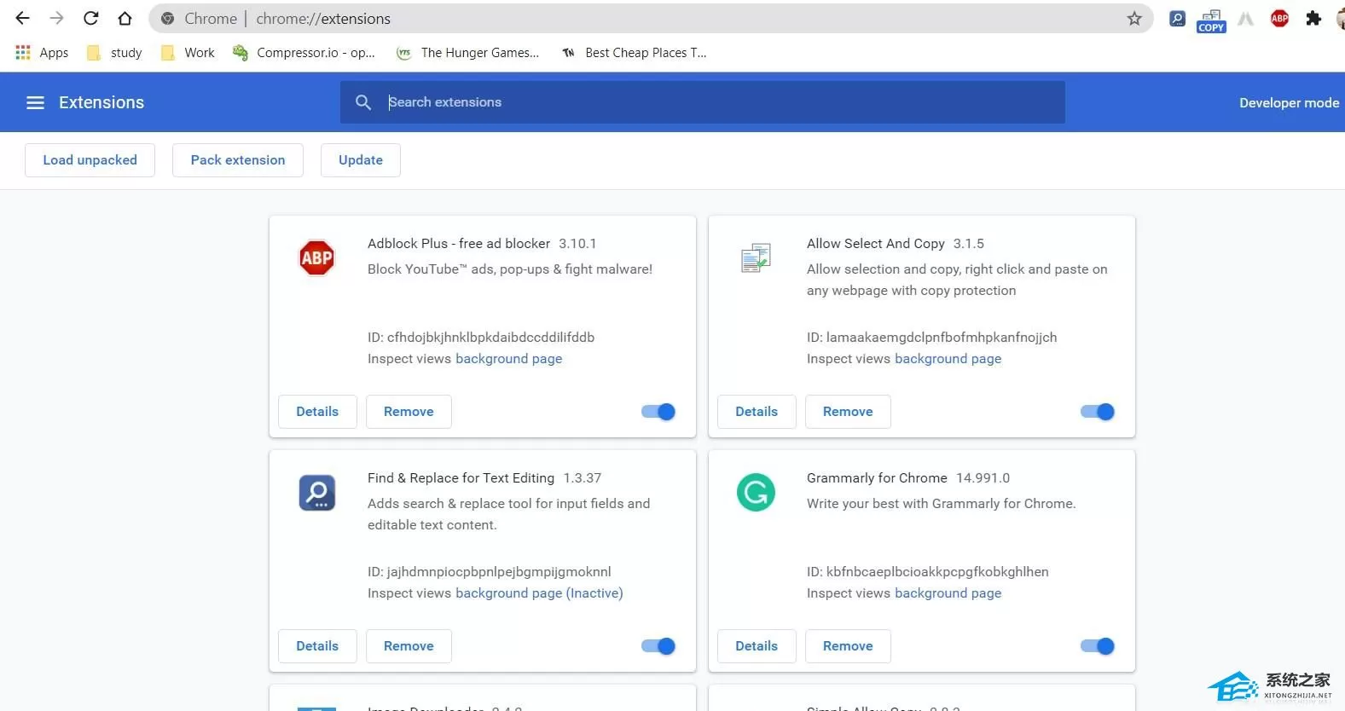Reload the current page

pos(90,18)
